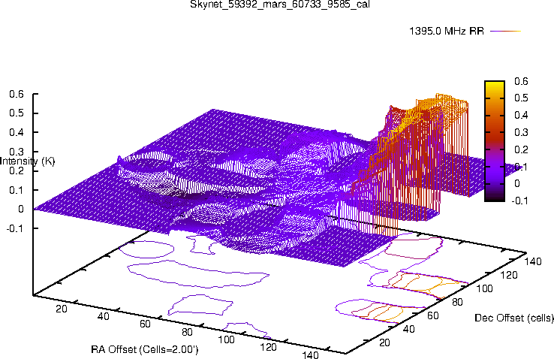
Task: Choose the 0.1 tick on the Intensity axis
Action: pyautogui.click(x=17, y=190)
